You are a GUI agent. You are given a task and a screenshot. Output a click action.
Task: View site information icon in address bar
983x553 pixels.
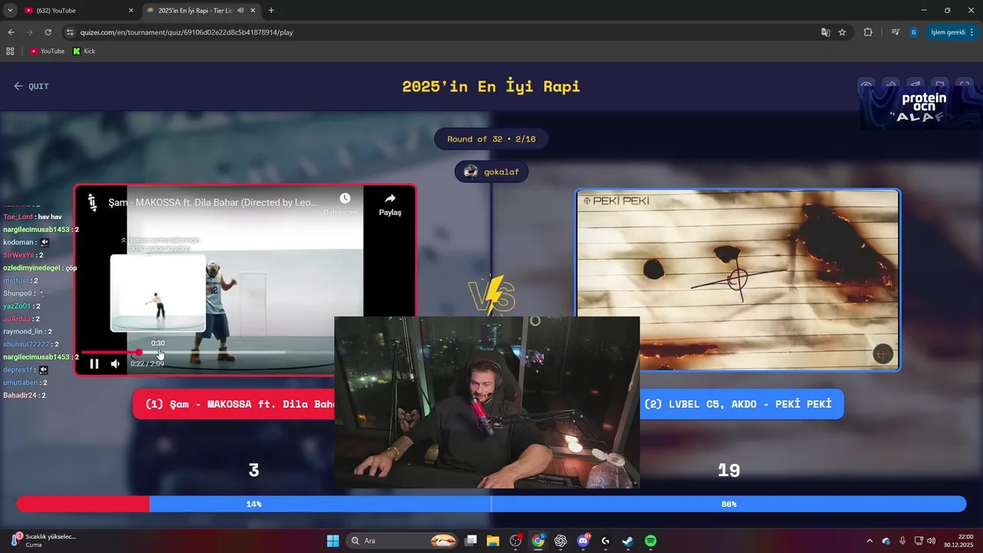(70, 32)
